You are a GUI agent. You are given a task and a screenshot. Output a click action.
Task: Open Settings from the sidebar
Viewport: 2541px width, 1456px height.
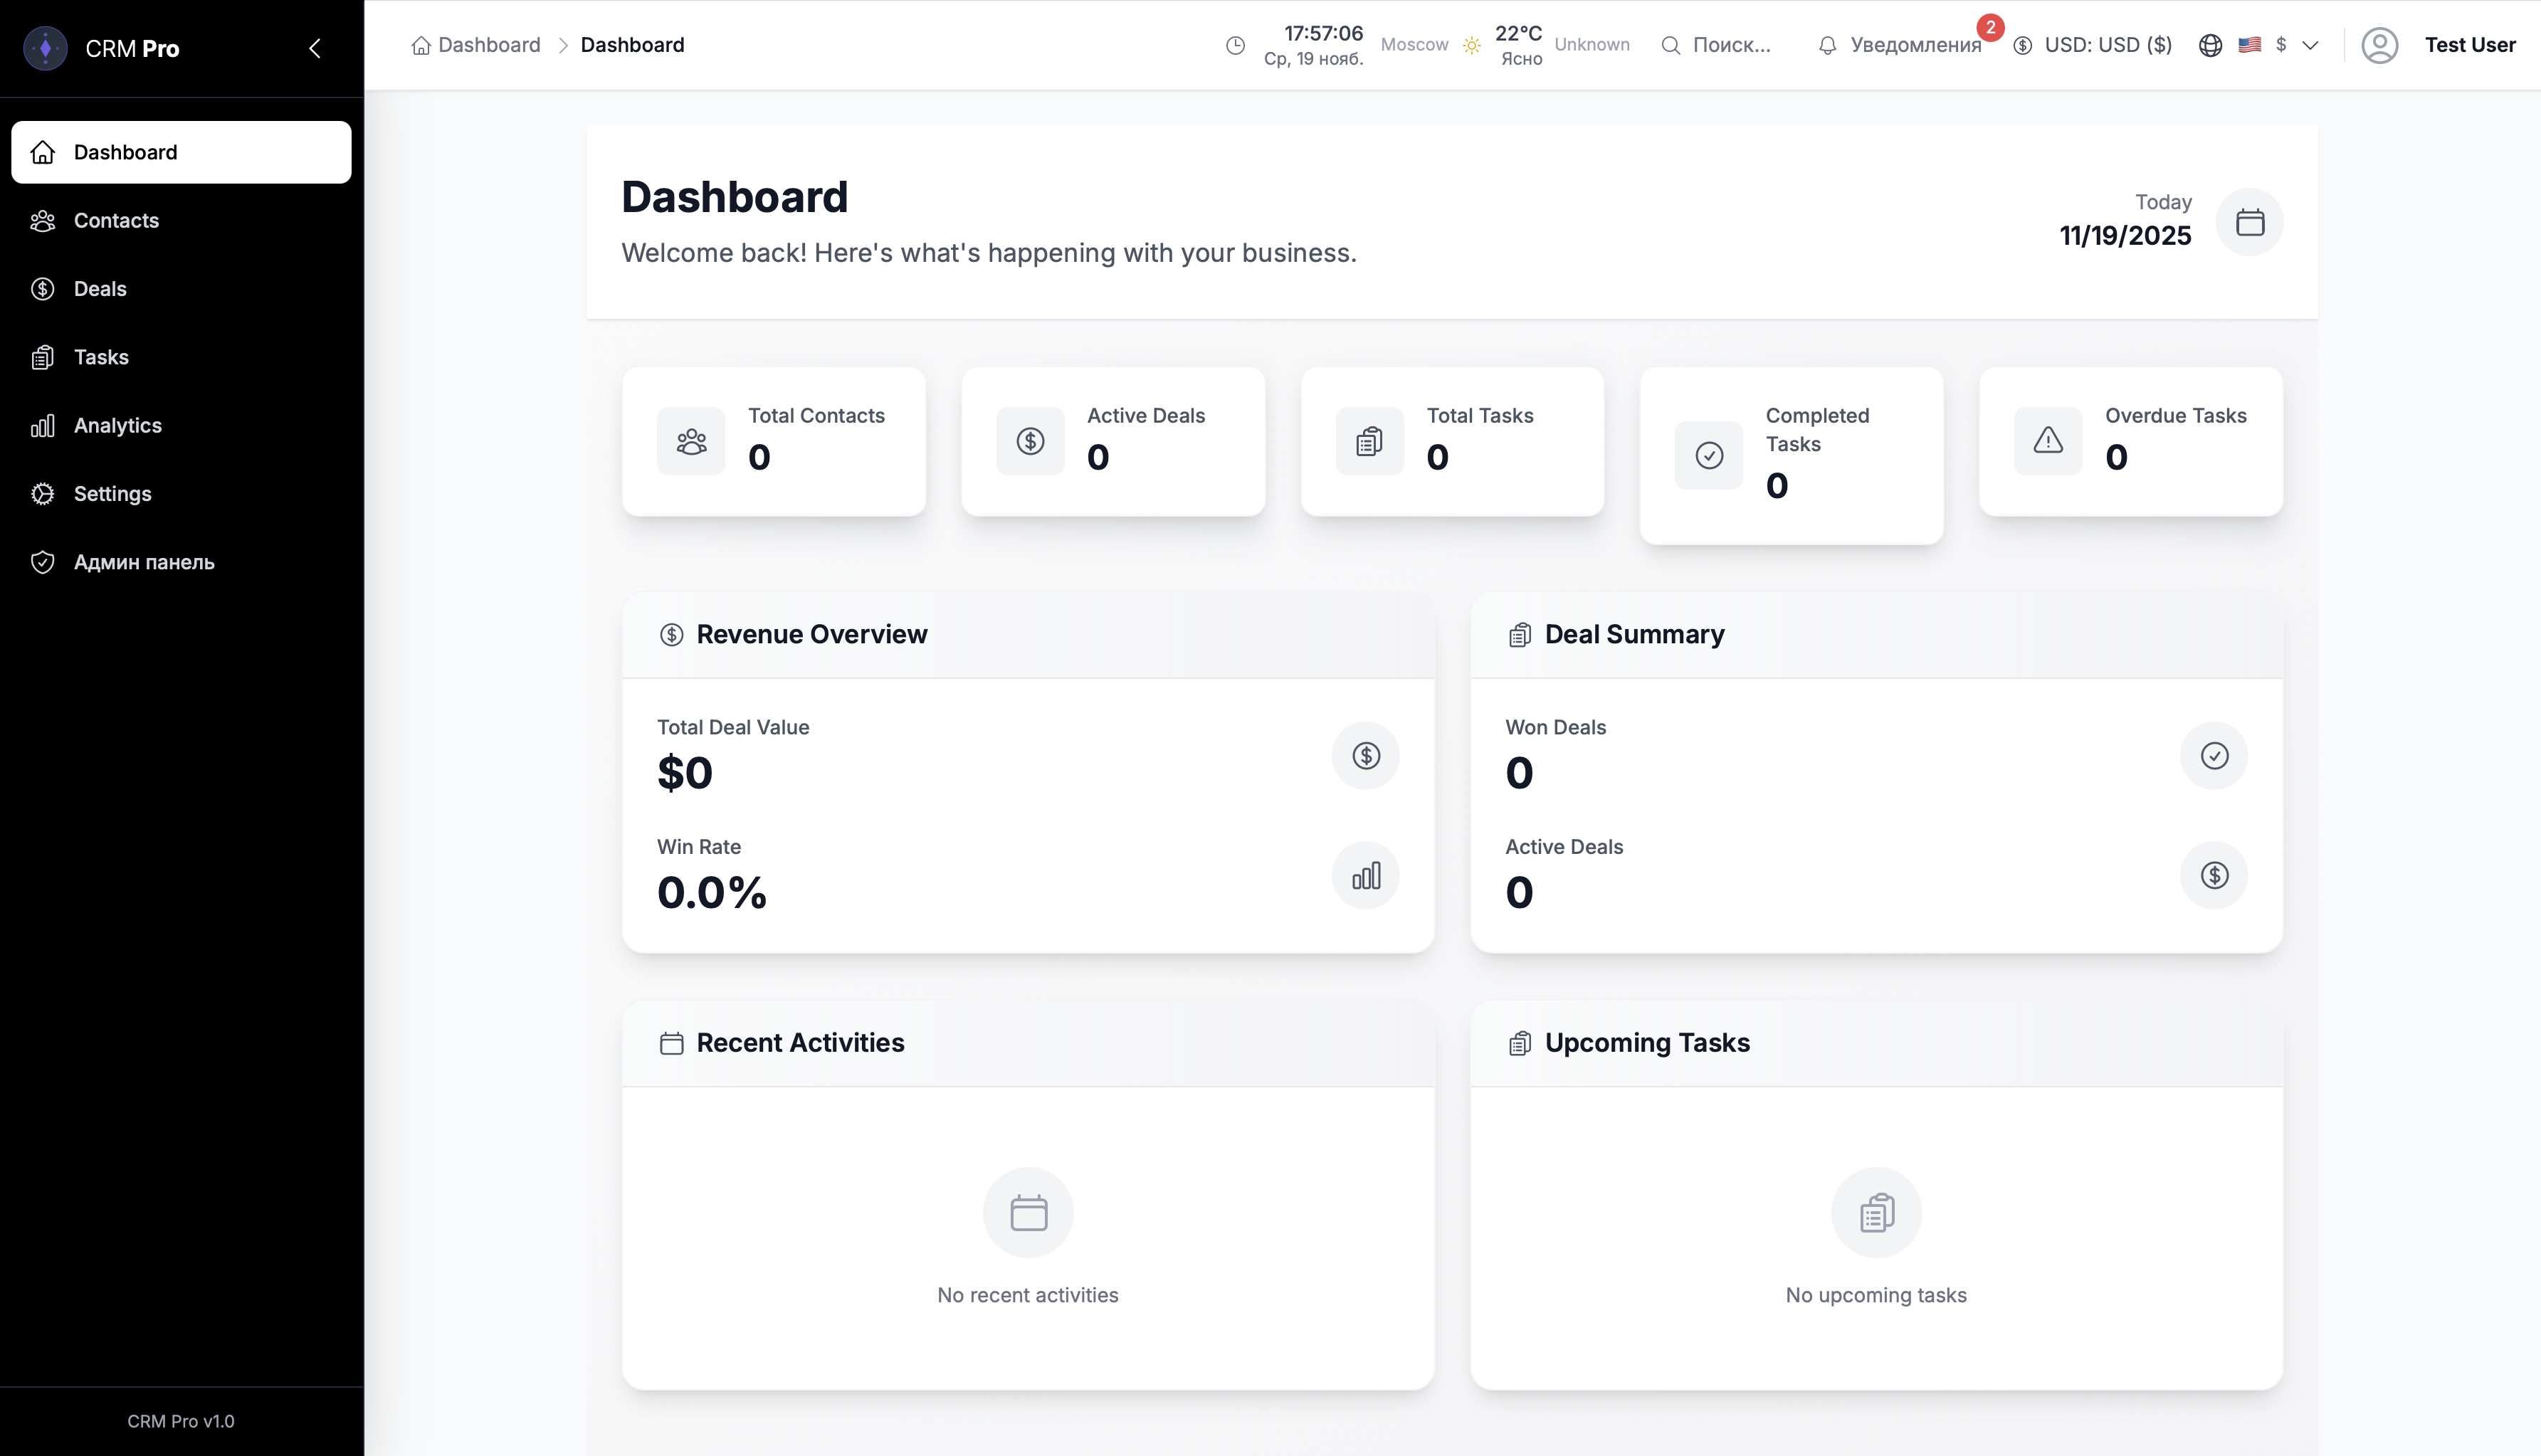coord(112,493)
